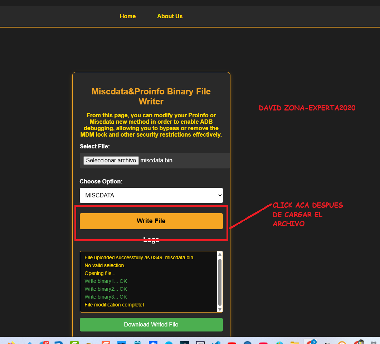The image size is (380, 344).
Task: Open the Gmail icon in the taskbar
Action: (x=263, y=342)
